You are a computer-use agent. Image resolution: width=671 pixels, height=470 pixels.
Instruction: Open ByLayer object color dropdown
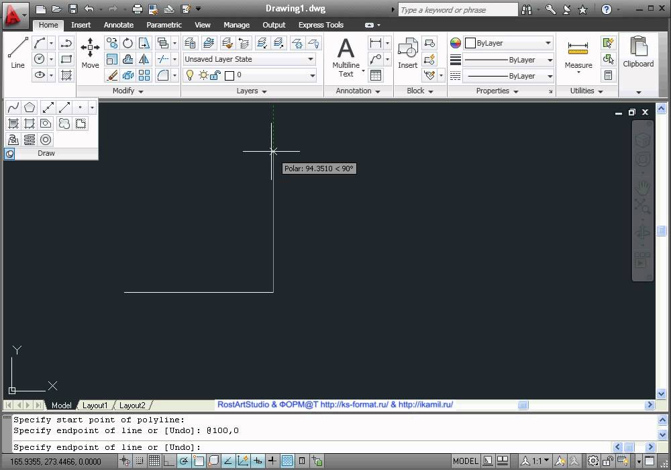(x=509, y=43)
